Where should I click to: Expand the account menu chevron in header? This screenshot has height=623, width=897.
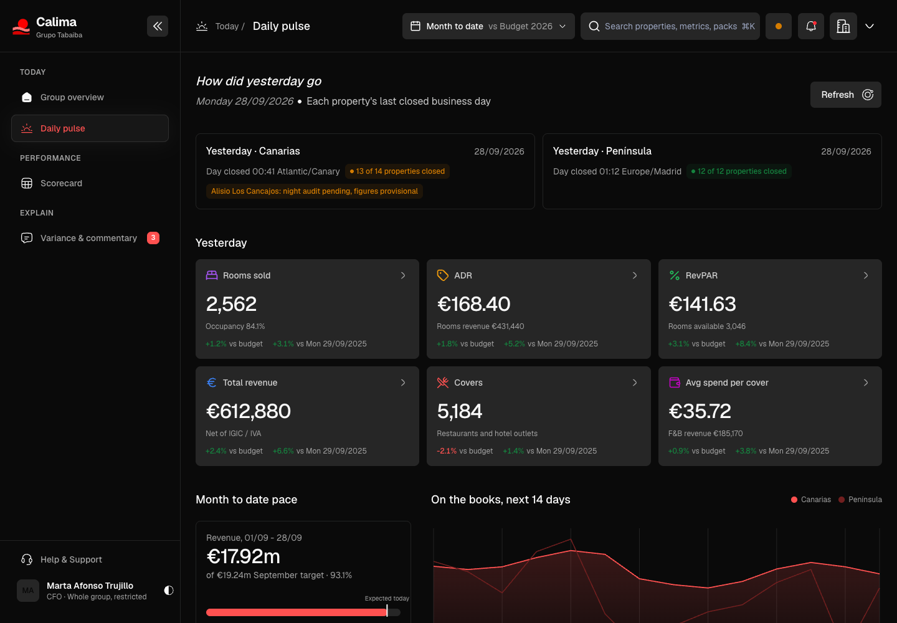[x=870, y=26]
